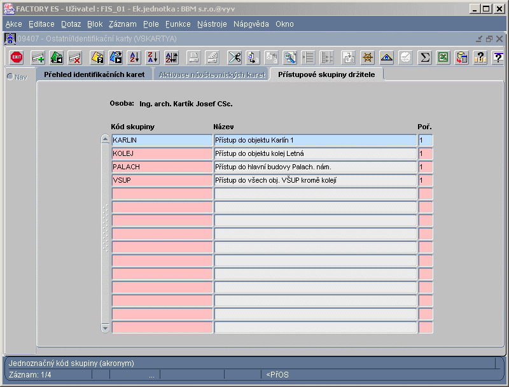Image resolution: width=509 pixels, height=387 pixels.
Task: Insert a new record with green plus icon
Action: point(38,57)
